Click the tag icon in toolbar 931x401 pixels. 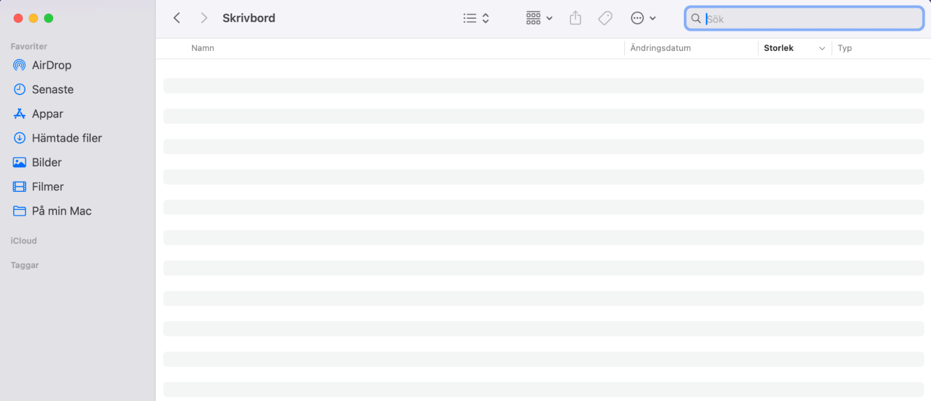[605, 18]
